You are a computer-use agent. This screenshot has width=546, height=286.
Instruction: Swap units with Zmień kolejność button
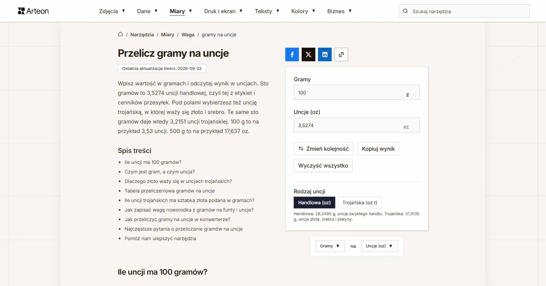pyautogui.click(x=324, y=148)
